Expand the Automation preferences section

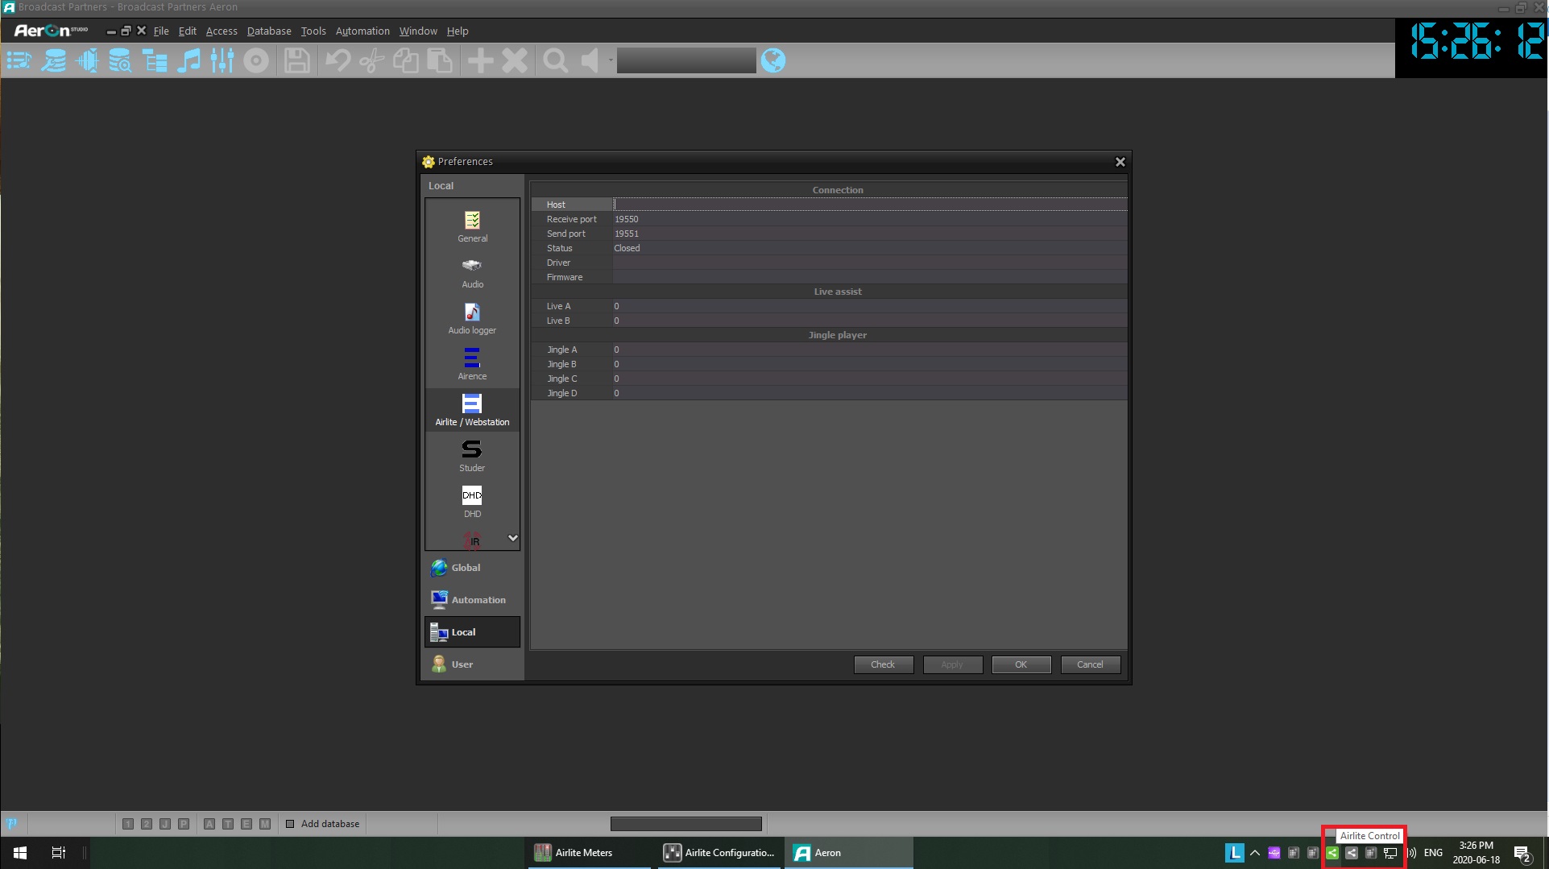pyautogui.click(x=478, y=600)
